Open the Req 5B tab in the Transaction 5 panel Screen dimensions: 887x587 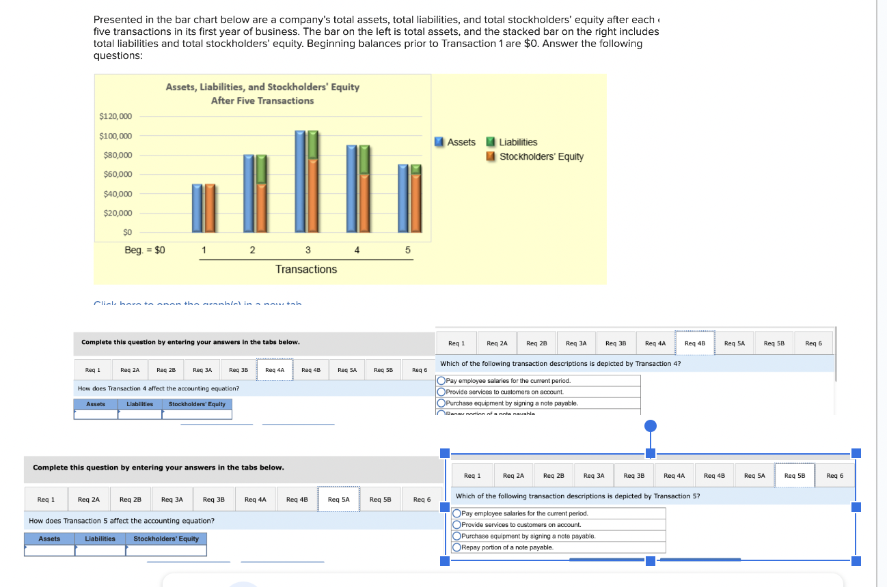(794, 475)
